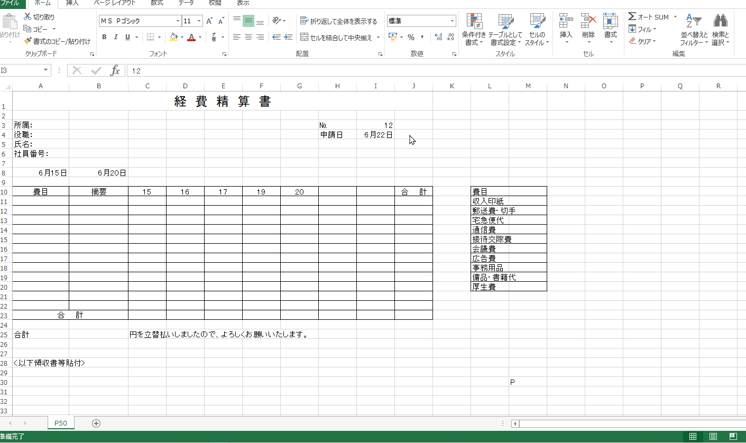Screen dimensions: 746x443
Task: Toggle wrap text for the cell
Action: (338, 21)
